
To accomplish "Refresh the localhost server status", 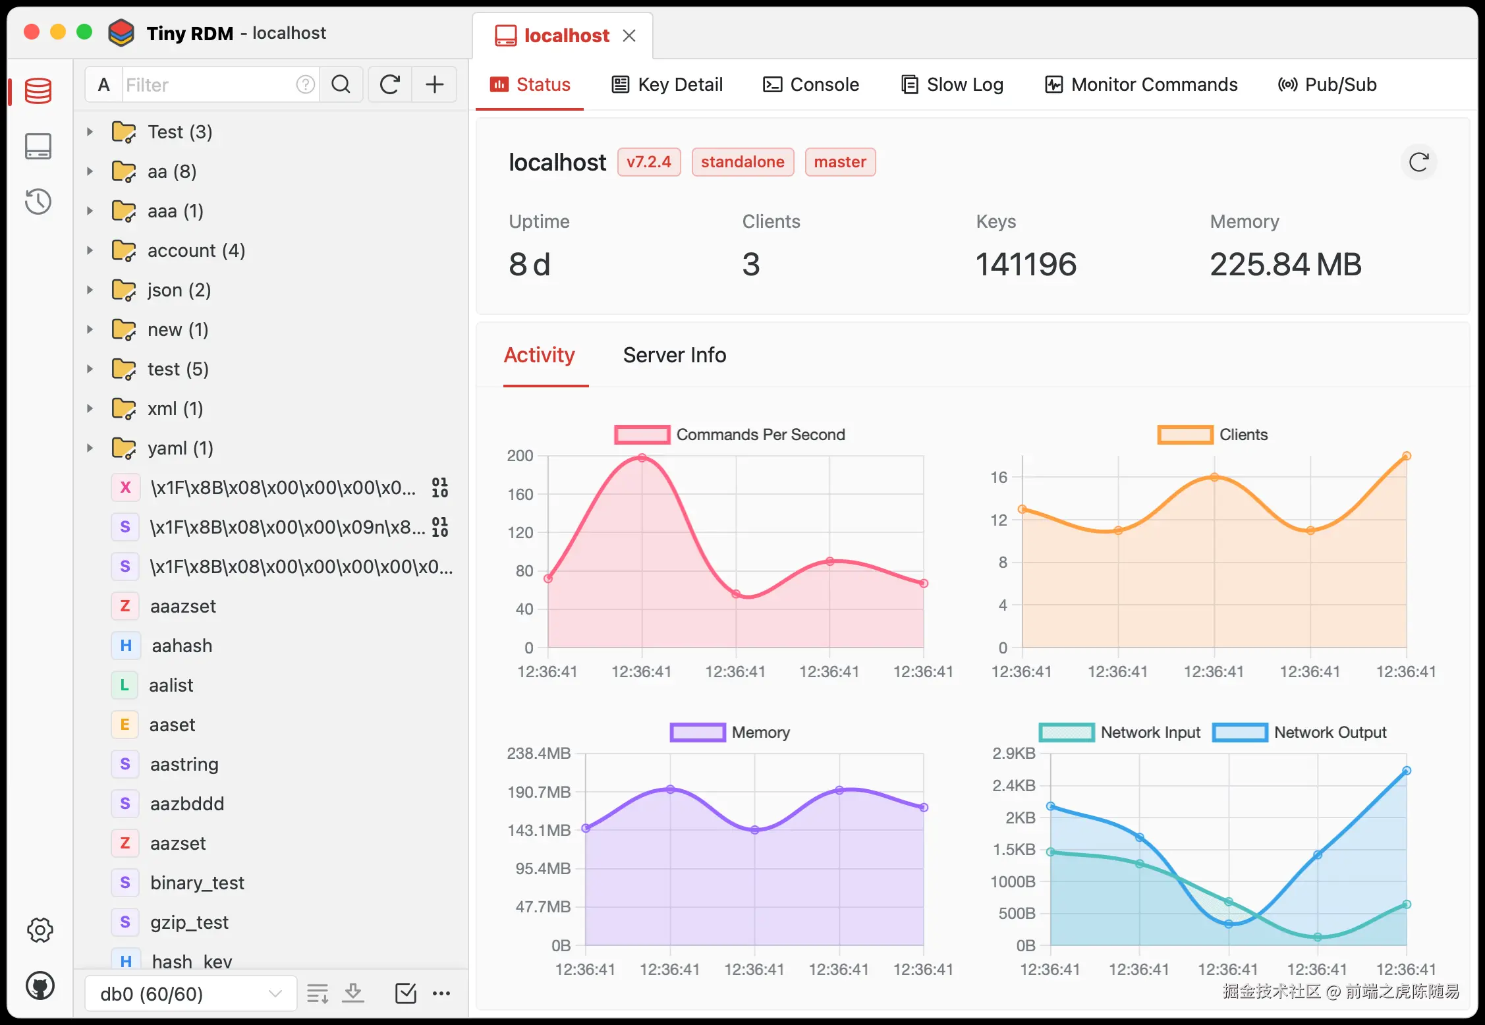I will (x=1418, y=162).
